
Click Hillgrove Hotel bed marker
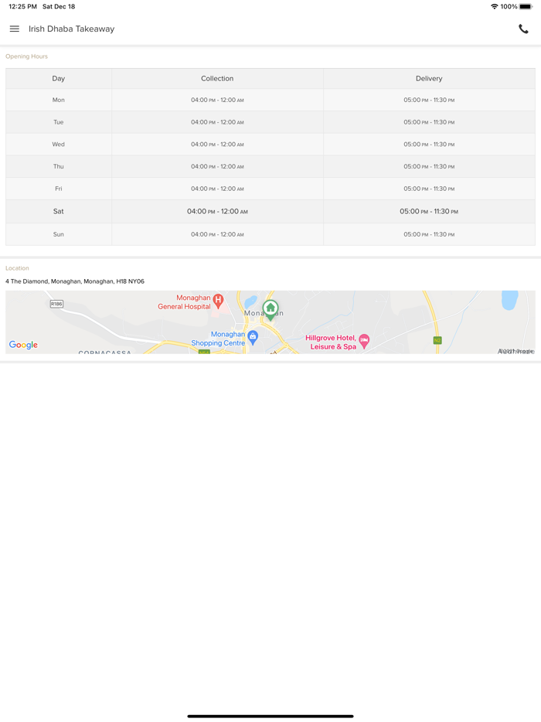click(364, 341)
